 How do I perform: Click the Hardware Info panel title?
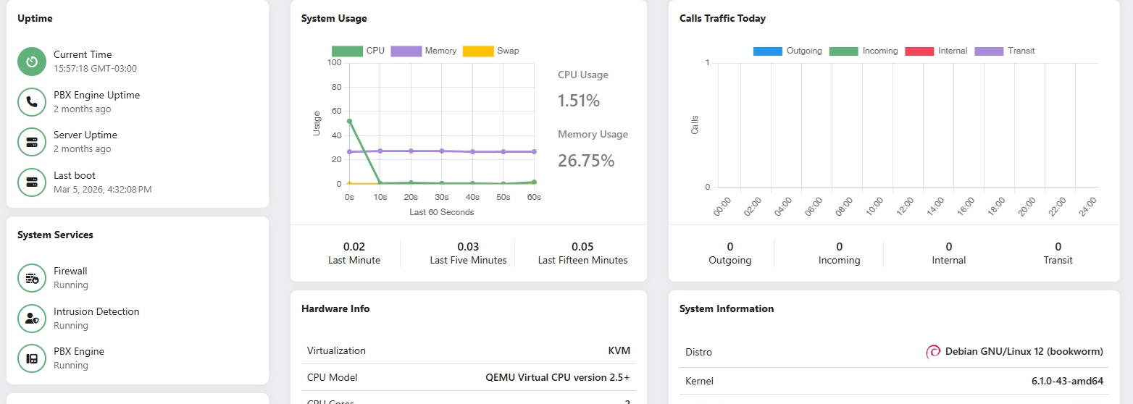(335, 308)
